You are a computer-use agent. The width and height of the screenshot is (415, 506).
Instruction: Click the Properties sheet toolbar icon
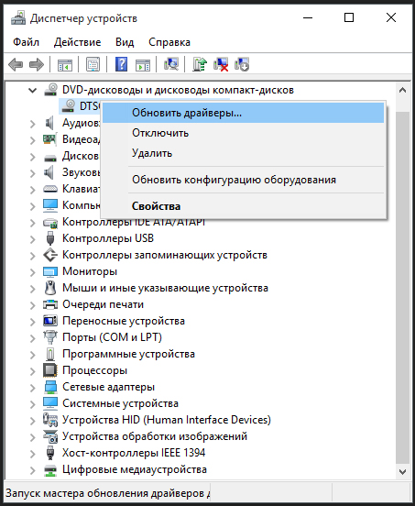[93, 64]
